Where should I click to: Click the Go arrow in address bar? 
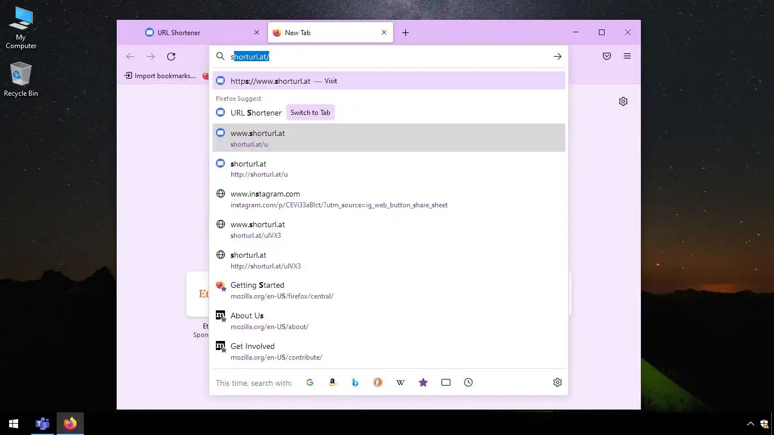click(558, 57)
